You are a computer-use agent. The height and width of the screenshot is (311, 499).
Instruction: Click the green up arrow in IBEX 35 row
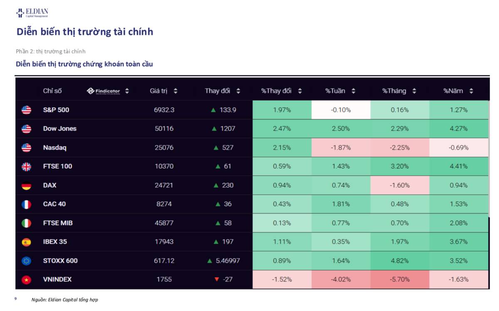(x=216, y=242)
